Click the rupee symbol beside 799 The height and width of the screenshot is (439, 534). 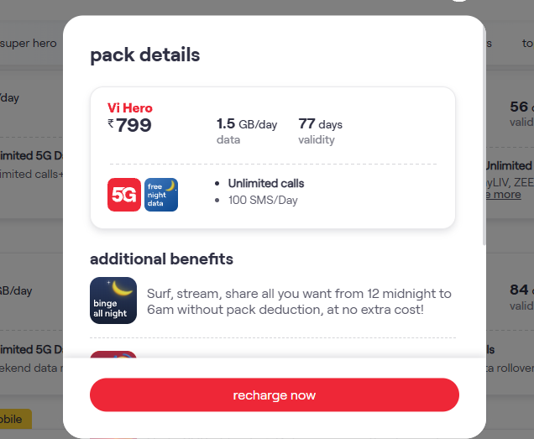[111, 123]
